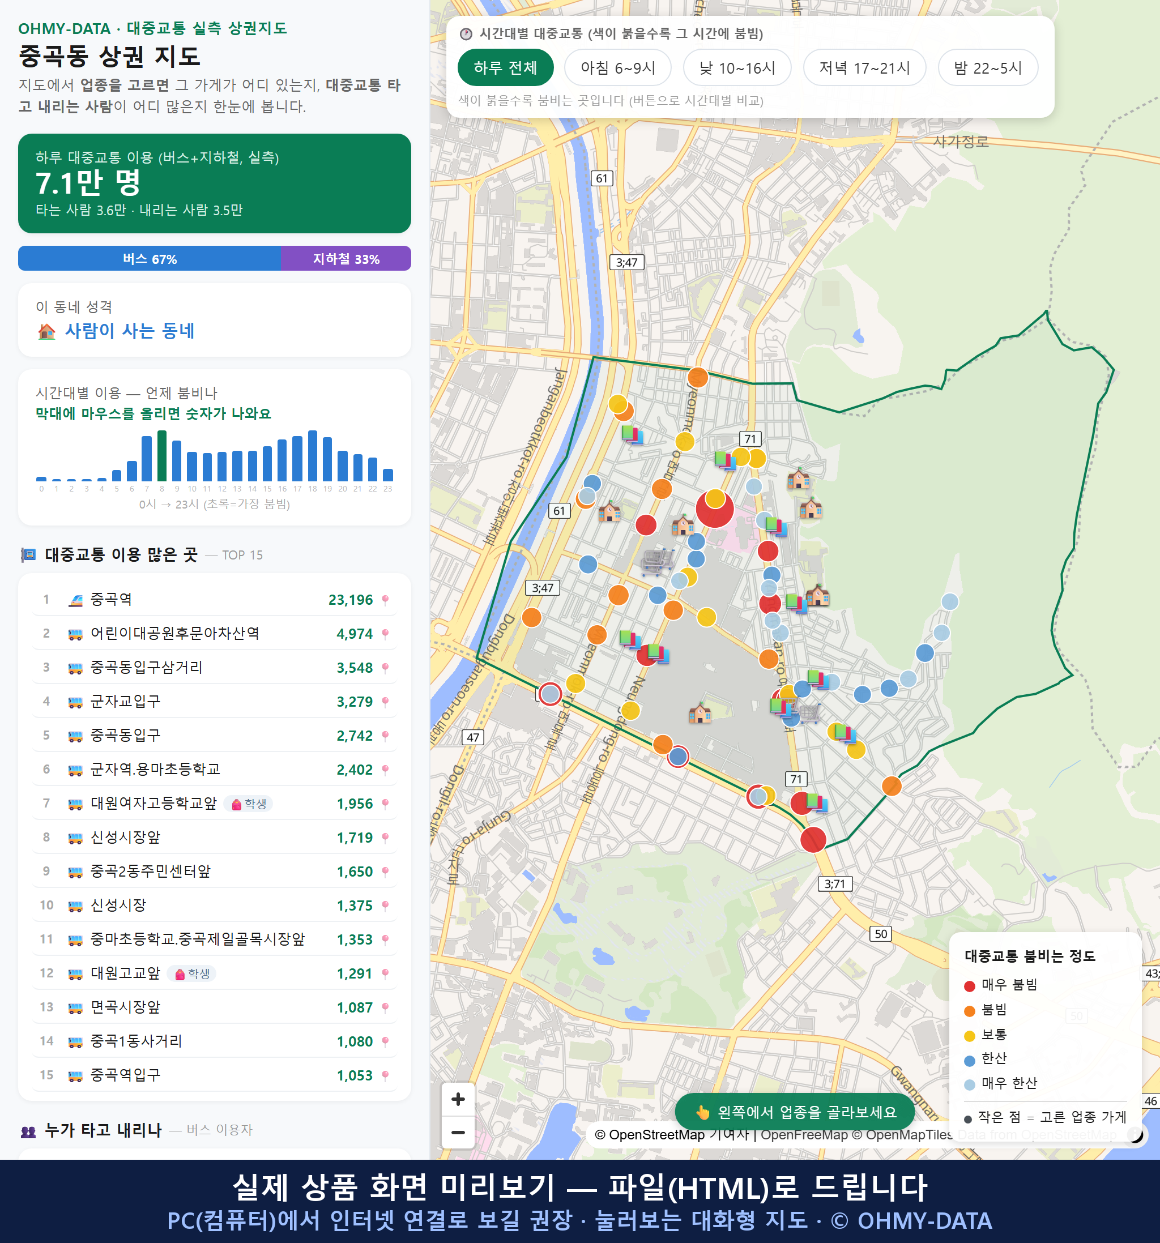The height and width of the screenshot is (1243, 1160).
Task: Click the pin icon for 중곡동입구삼거리 row
Action: click(x=385, y=668)
